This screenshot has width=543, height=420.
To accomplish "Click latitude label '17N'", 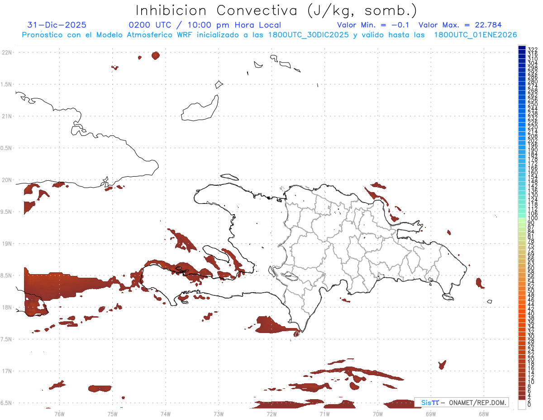I will 6,371.
